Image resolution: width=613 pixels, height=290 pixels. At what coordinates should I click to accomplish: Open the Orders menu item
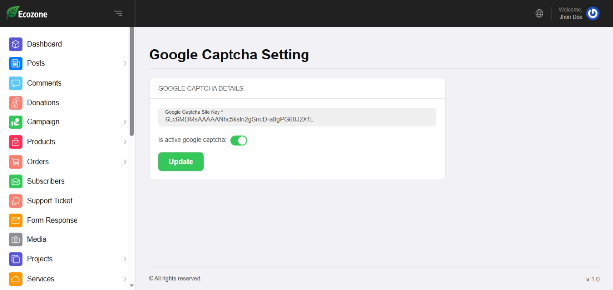[x=38, y=162]
